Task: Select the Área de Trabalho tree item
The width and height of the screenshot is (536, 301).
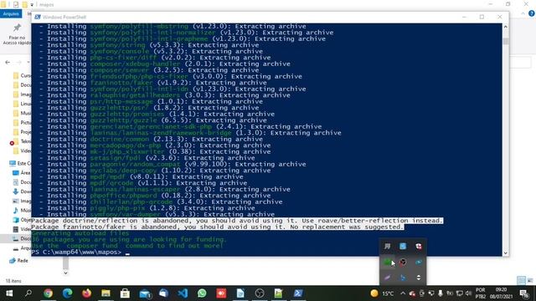Action: pos(22,173)
